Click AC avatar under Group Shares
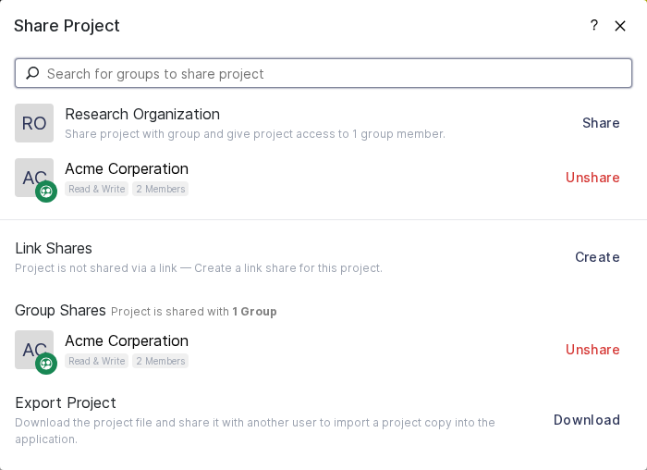This screenshot has width=647, height=470. (31, 347)
